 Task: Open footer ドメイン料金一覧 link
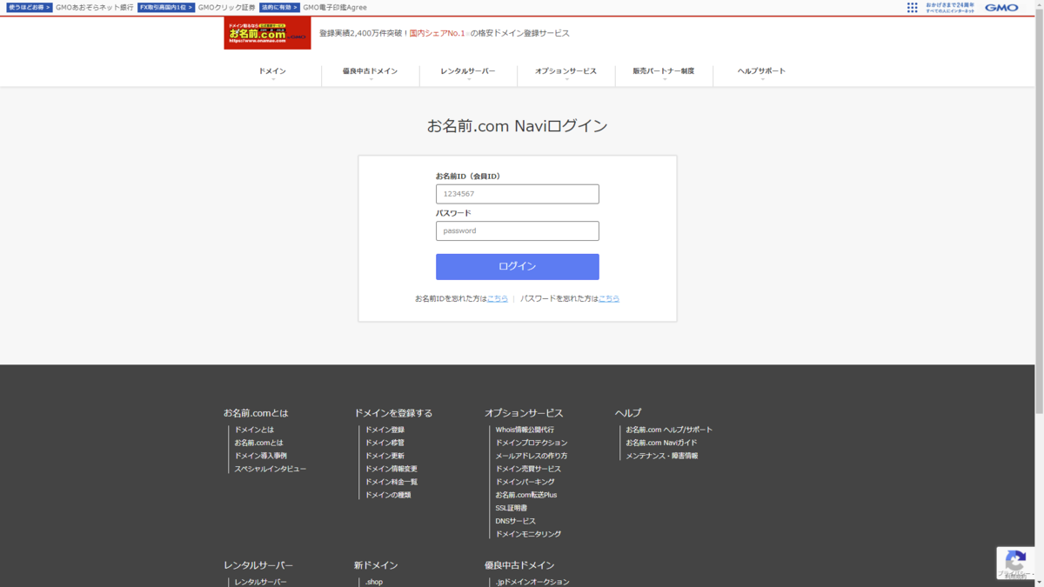[391, 482]
